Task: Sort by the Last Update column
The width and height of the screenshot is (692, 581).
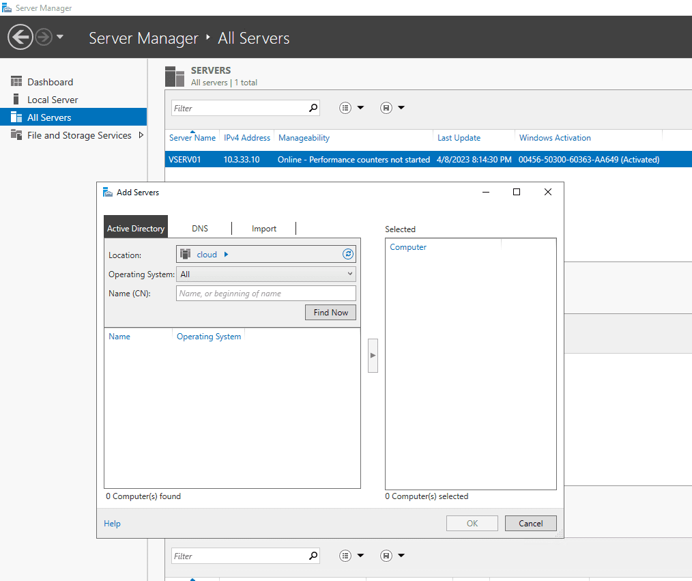Action: (x=459, y=138)
